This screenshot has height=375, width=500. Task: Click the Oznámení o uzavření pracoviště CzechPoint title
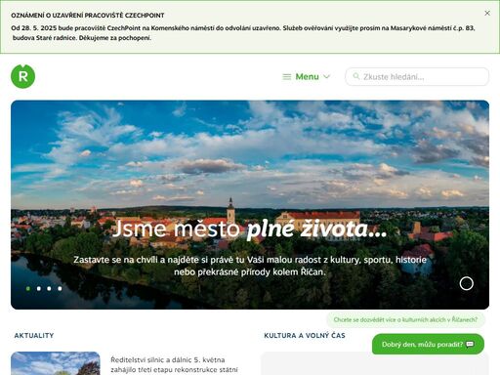pos(88,16)
